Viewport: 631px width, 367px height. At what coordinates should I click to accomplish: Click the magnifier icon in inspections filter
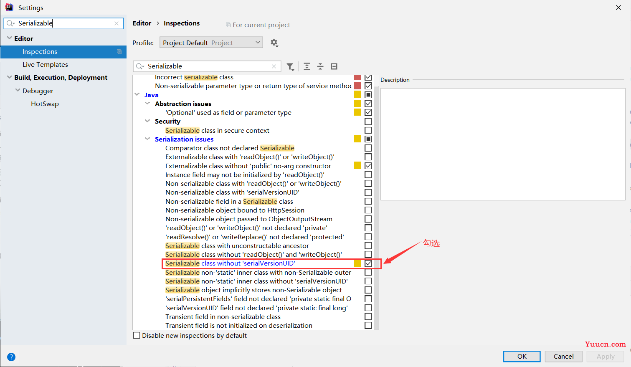(140, 66)
